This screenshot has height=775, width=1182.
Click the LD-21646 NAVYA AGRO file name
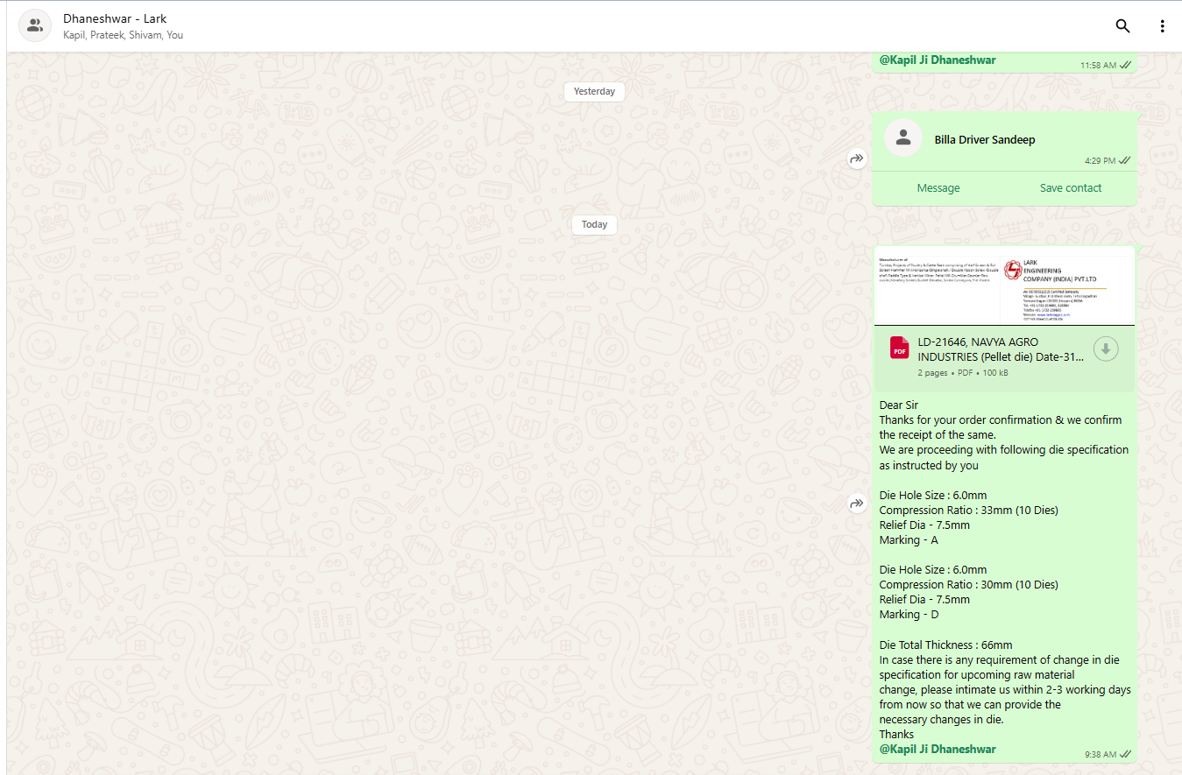pos(999,349)
